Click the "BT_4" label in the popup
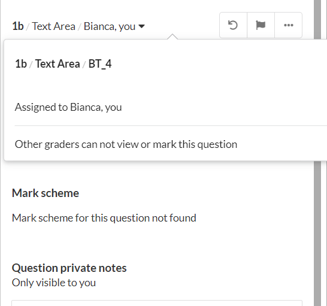This screenshot has height=306, width=327. pyautogui.click(x=100, y=63)
